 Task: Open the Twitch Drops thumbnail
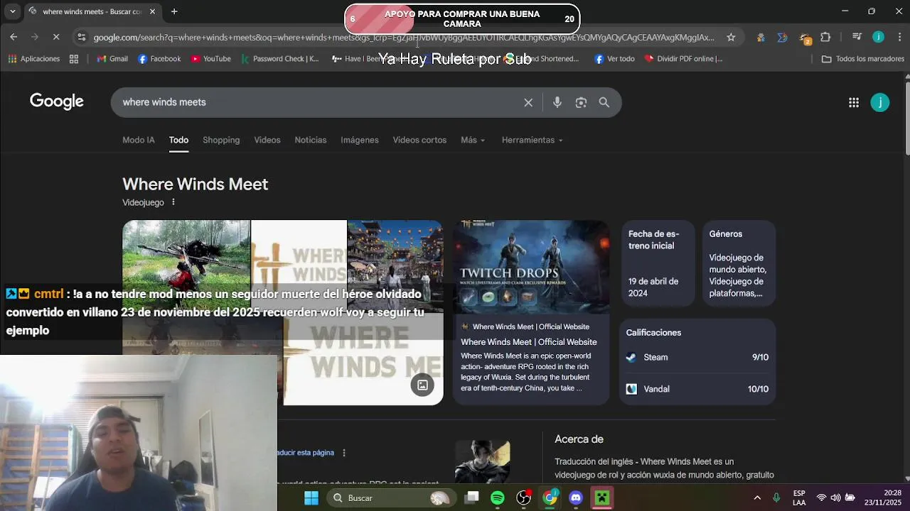(x=531, y=267)
